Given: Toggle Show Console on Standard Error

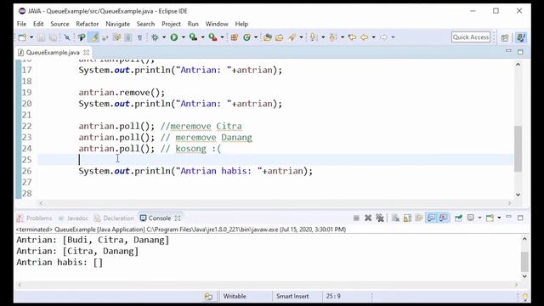Looking at the screenshot, I should click(x=444, y=218).
